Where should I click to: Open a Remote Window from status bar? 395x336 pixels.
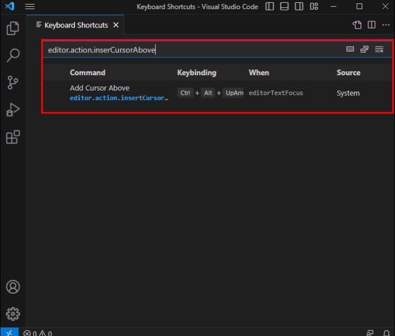pos(10,333)
